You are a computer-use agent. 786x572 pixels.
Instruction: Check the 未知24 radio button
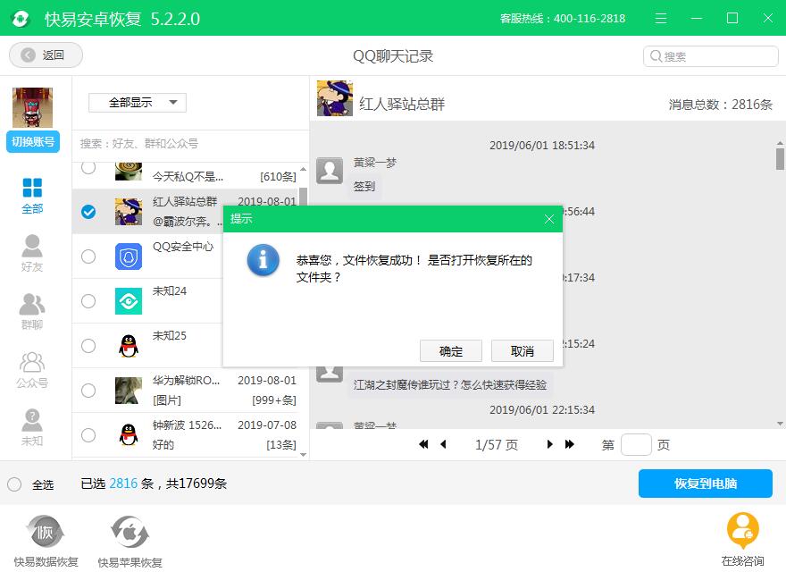point(88,301)
